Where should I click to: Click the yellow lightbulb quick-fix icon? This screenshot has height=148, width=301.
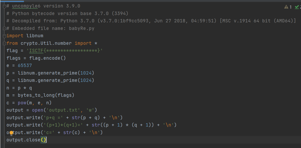(x=11, y=133)
